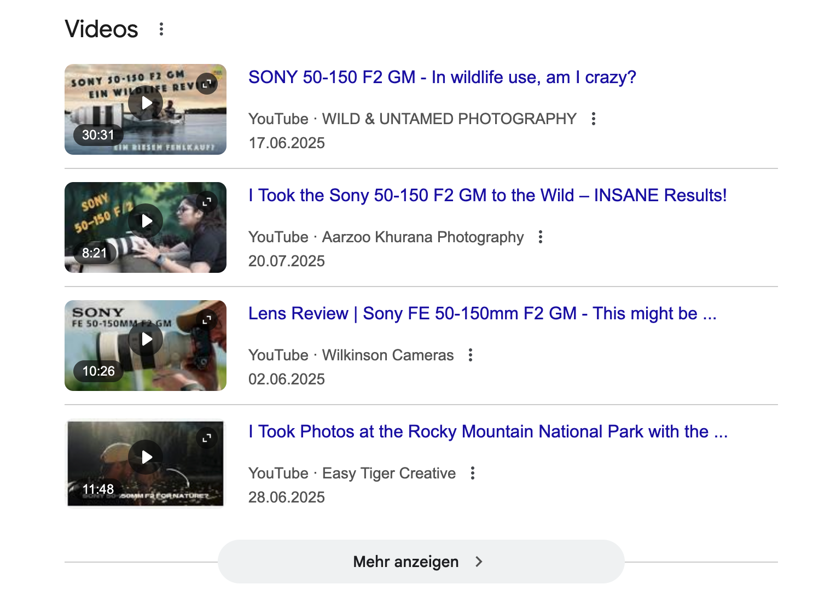Expand more videos via the chevron arrow
The height and width of the screenshot is (596, 813).
click(479, 562)
